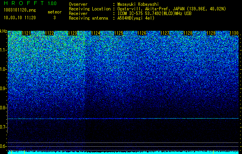
Task: Click the meteor count label
Action: 55,12
